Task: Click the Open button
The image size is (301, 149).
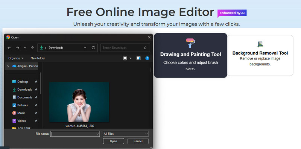Action: [x=114, y=141]
